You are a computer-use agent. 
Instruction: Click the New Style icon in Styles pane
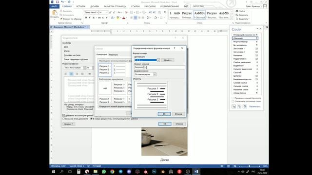(x=234, y=106)
